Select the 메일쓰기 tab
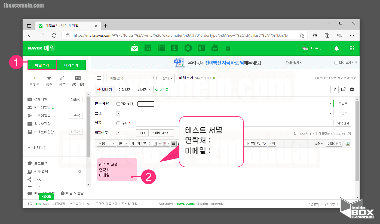This screenshot has height=224, width=380. pos(42,65)
